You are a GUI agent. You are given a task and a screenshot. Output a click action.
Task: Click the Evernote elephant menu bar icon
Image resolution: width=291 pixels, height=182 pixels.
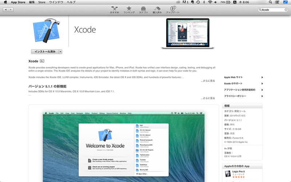coord(192,2)
